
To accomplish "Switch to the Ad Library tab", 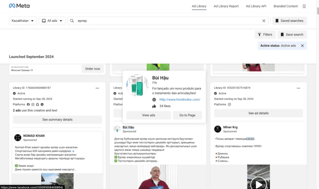I will (199, 6).
